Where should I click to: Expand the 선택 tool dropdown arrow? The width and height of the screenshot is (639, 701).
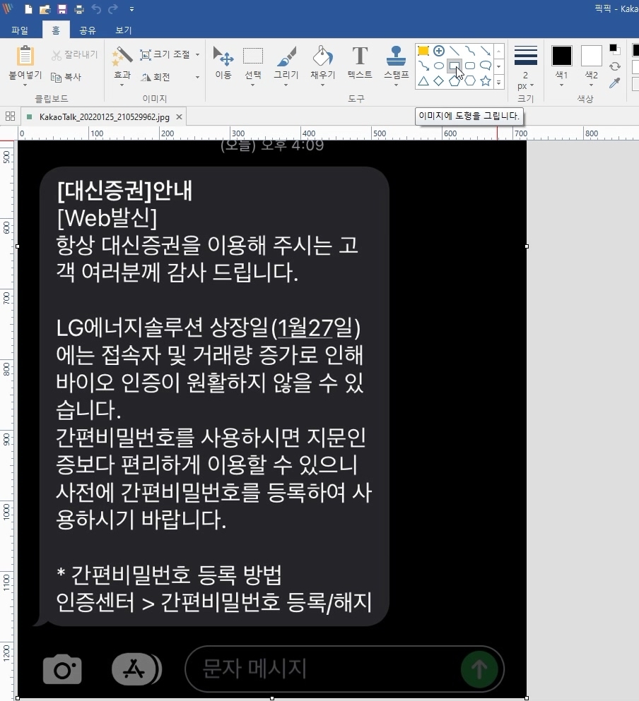[253, 85]
